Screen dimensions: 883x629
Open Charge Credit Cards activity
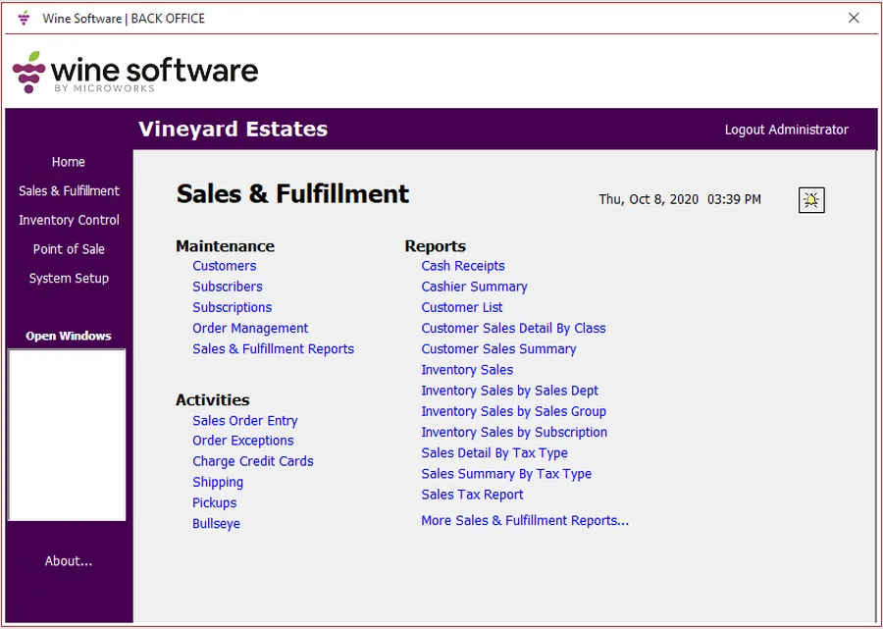[253, 461]
